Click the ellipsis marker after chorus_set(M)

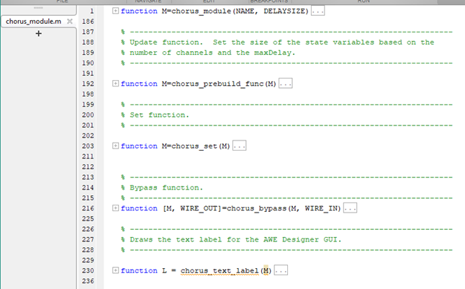[x=239, y=146]
